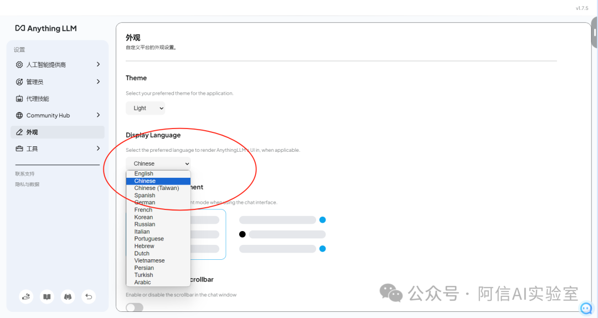Choose German from language list
The height and width of the screenshot is (318, 598).
158,203
